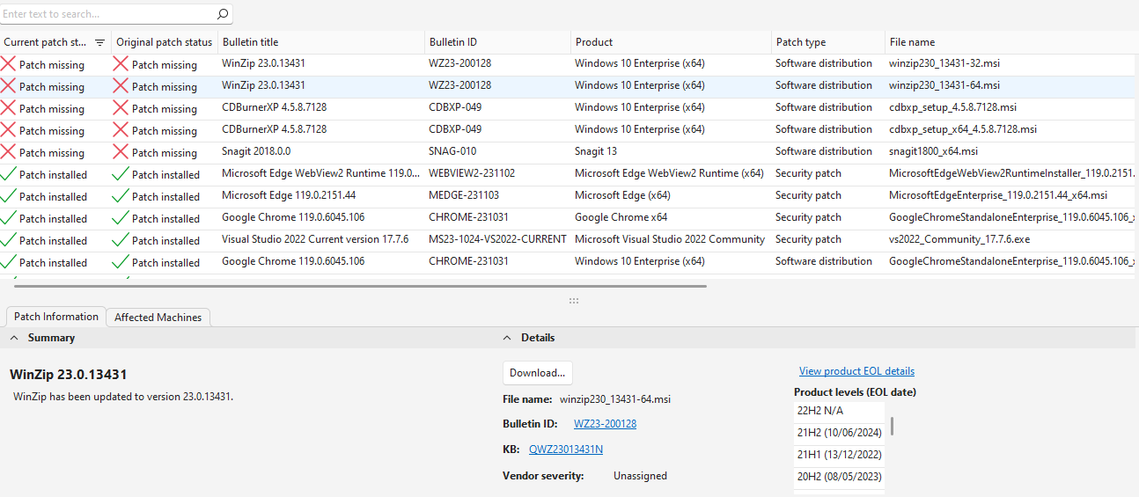
Task: Switch to Patch Information tab
Action: 56,317
